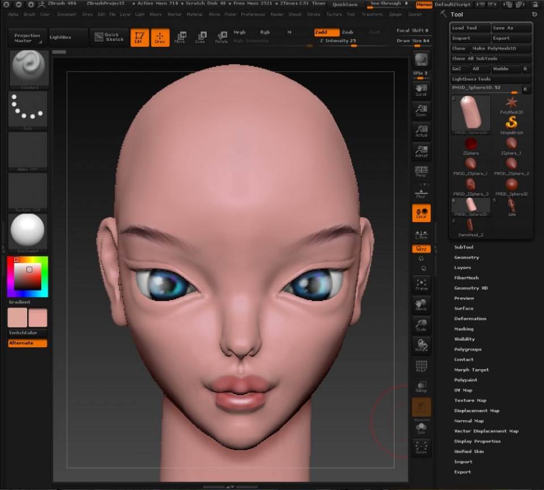This screenshot has height=490, width=544.
Task: Open the Brush menu
Action: [29, 15]
